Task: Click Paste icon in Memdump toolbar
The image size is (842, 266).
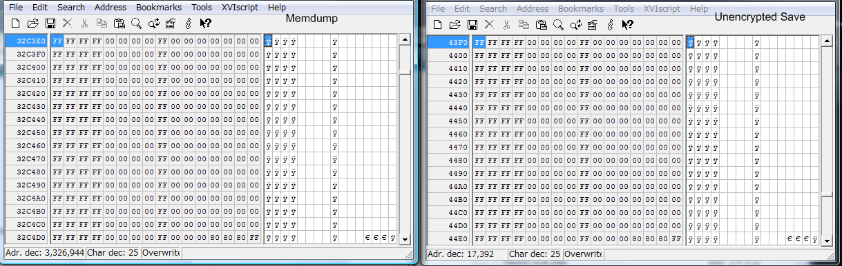Action: [119, 23]
